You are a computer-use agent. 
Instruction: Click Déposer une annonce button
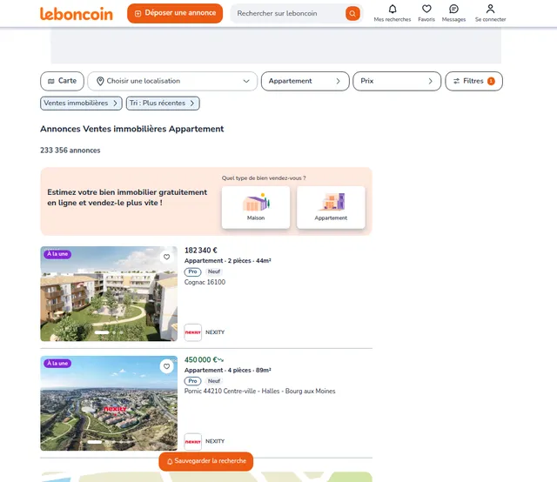(x=175, y=13)
